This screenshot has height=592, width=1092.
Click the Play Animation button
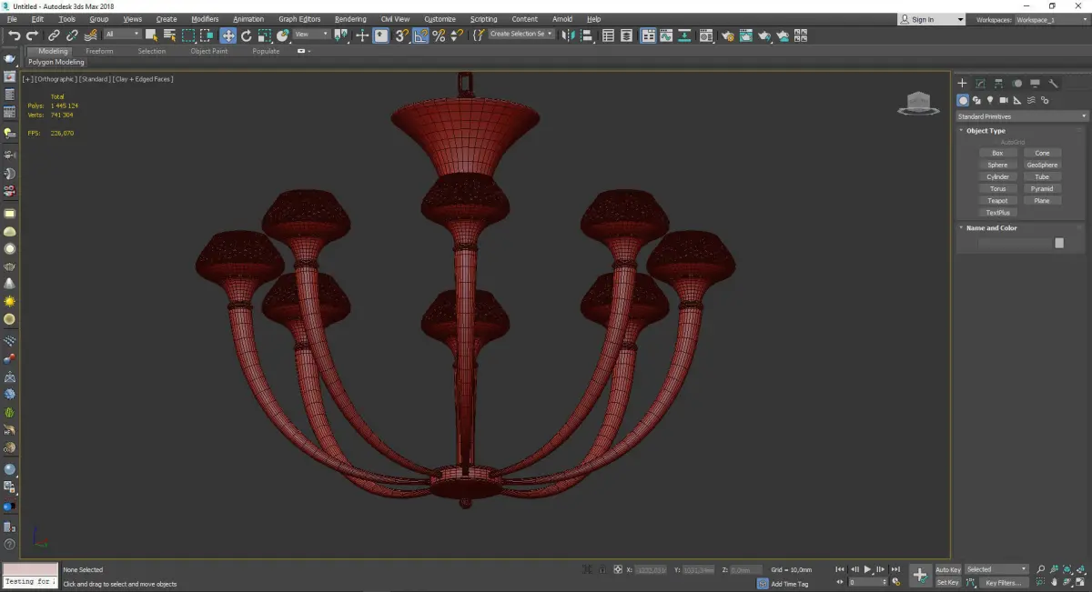point(868,569)
